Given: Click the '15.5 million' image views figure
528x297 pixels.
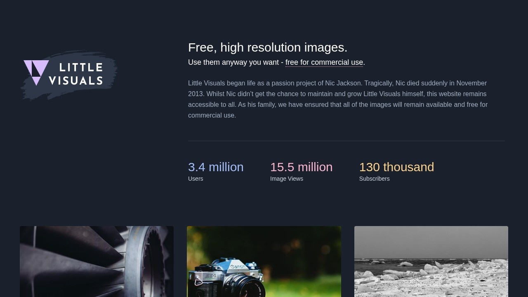Looking at the screenshot, I should pos(301,167).
